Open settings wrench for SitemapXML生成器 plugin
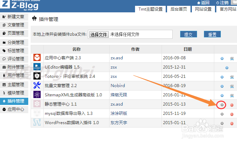Viewport: 237px width, 144px height. coord(232,95)
